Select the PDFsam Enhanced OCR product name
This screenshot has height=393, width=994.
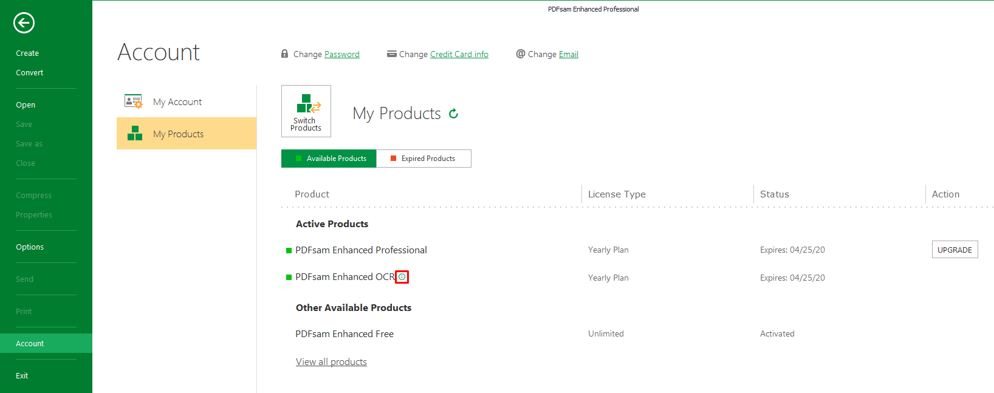click(x=345, y=277)
